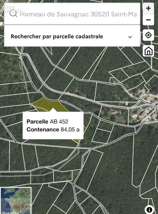Expand Rechercher par parcelle cadastrale

[x=72, y=36]
